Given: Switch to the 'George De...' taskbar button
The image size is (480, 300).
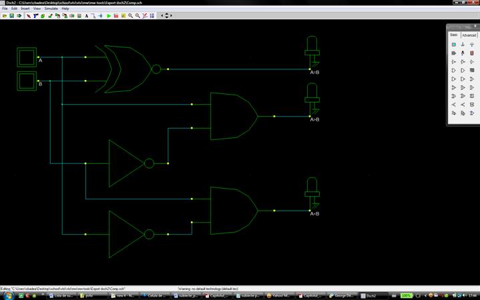Looking at the screenshot, I should pos(340,296).
